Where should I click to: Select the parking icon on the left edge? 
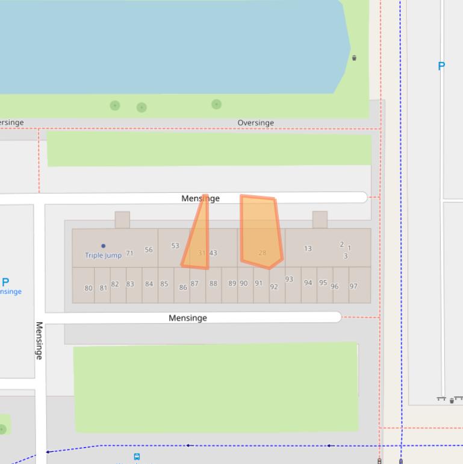pos(5,281)
